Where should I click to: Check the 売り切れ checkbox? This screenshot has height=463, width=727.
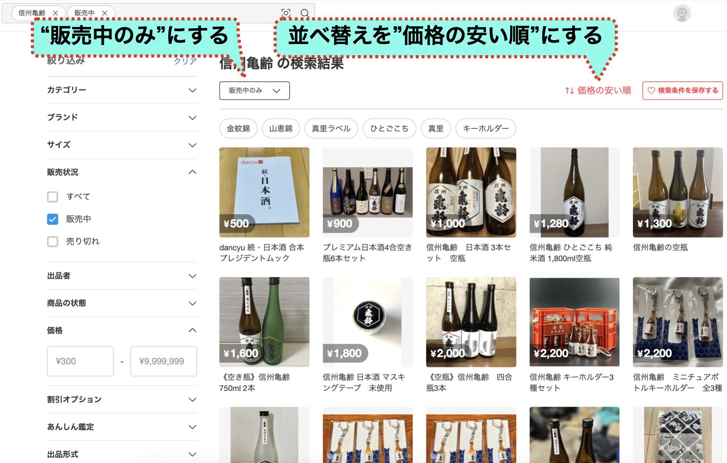[52, 242]
